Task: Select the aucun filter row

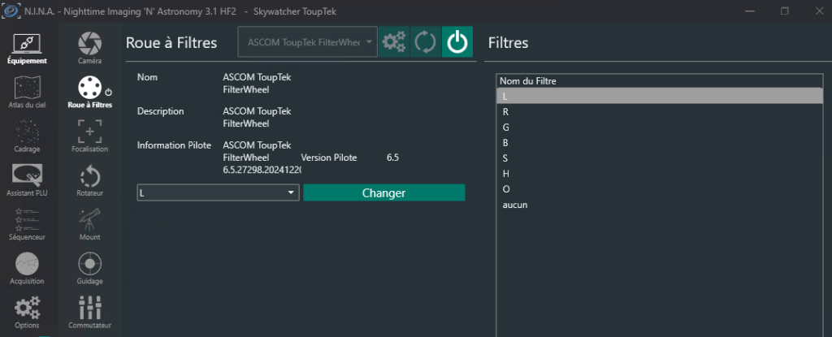Action: point(660,205)
